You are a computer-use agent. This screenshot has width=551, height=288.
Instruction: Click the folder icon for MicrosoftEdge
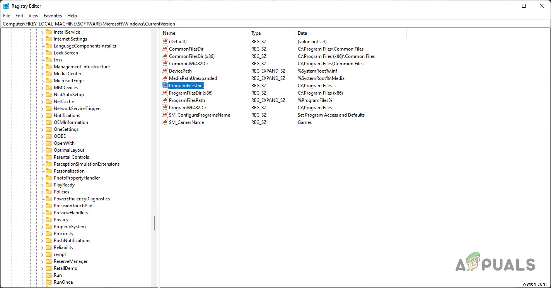[49, 81]
